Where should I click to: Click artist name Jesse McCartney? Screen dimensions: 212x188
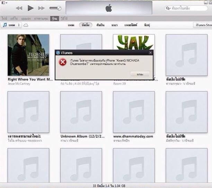[x=19, y=84]
